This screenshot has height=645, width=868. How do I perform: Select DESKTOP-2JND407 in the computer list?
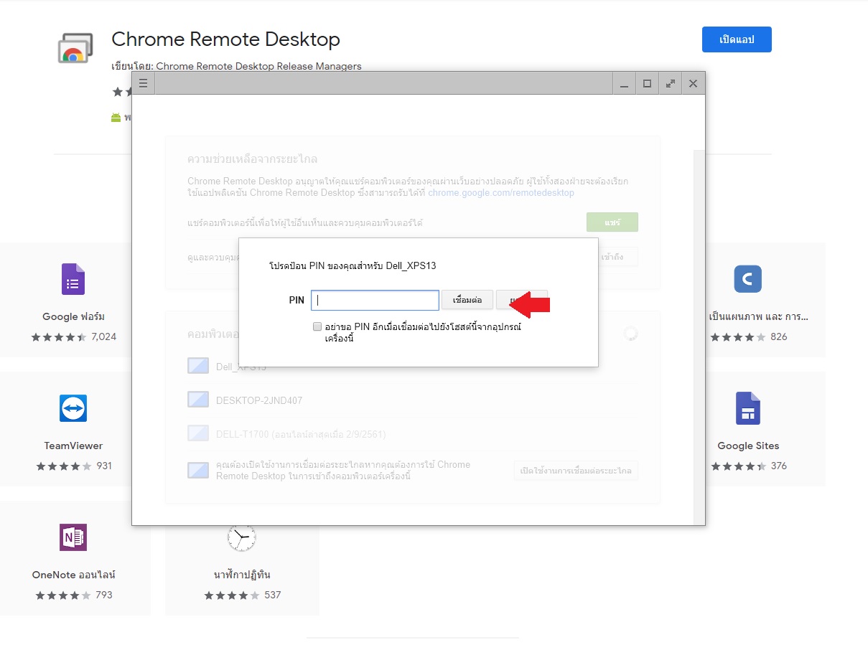[259, 400]
